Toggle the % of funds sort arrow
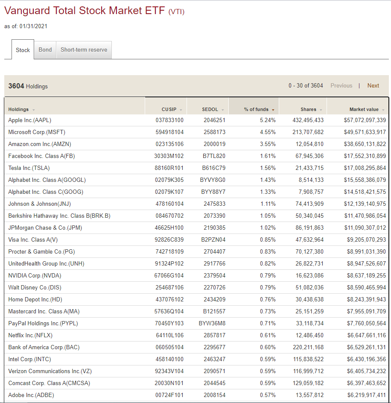This screenshot has width=391, height=403. coord(273,110)
